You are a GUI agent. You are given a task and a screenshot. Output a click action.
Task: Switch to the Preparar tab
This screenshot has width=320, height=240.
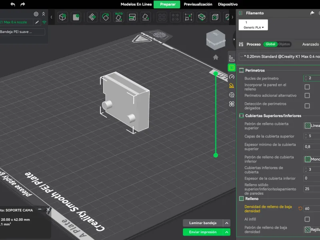[x=167, y=4]
